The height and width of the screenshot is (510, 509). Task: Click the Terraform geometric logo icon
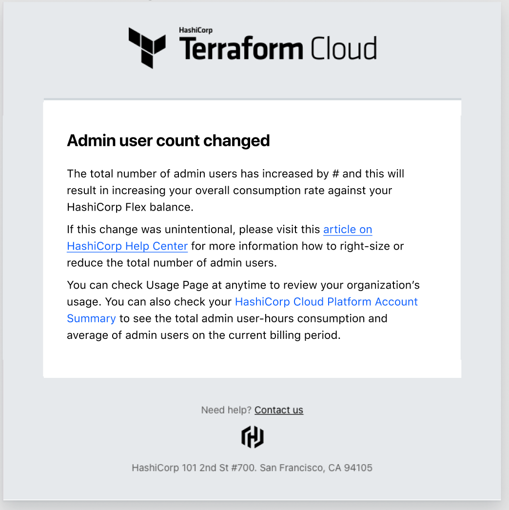[x=147, y=47]
